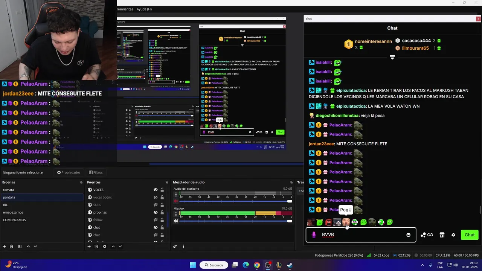482x271 pixels.
Task: Show the follow source
Action: (156, 220)
